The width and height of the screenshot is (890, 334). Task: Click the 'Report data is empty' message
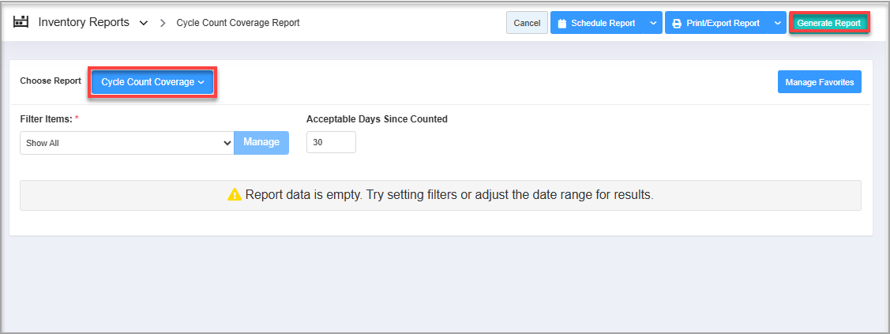(449, 194)
